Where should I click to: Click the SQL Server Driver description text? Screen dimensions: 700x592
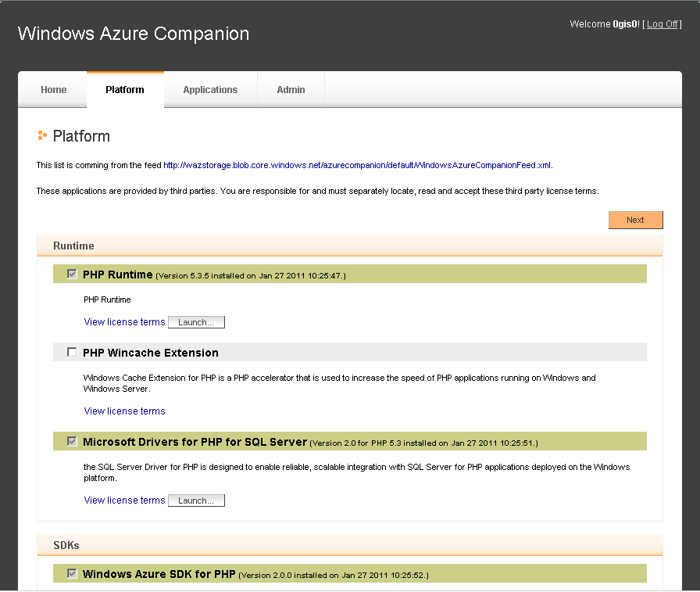357,472
